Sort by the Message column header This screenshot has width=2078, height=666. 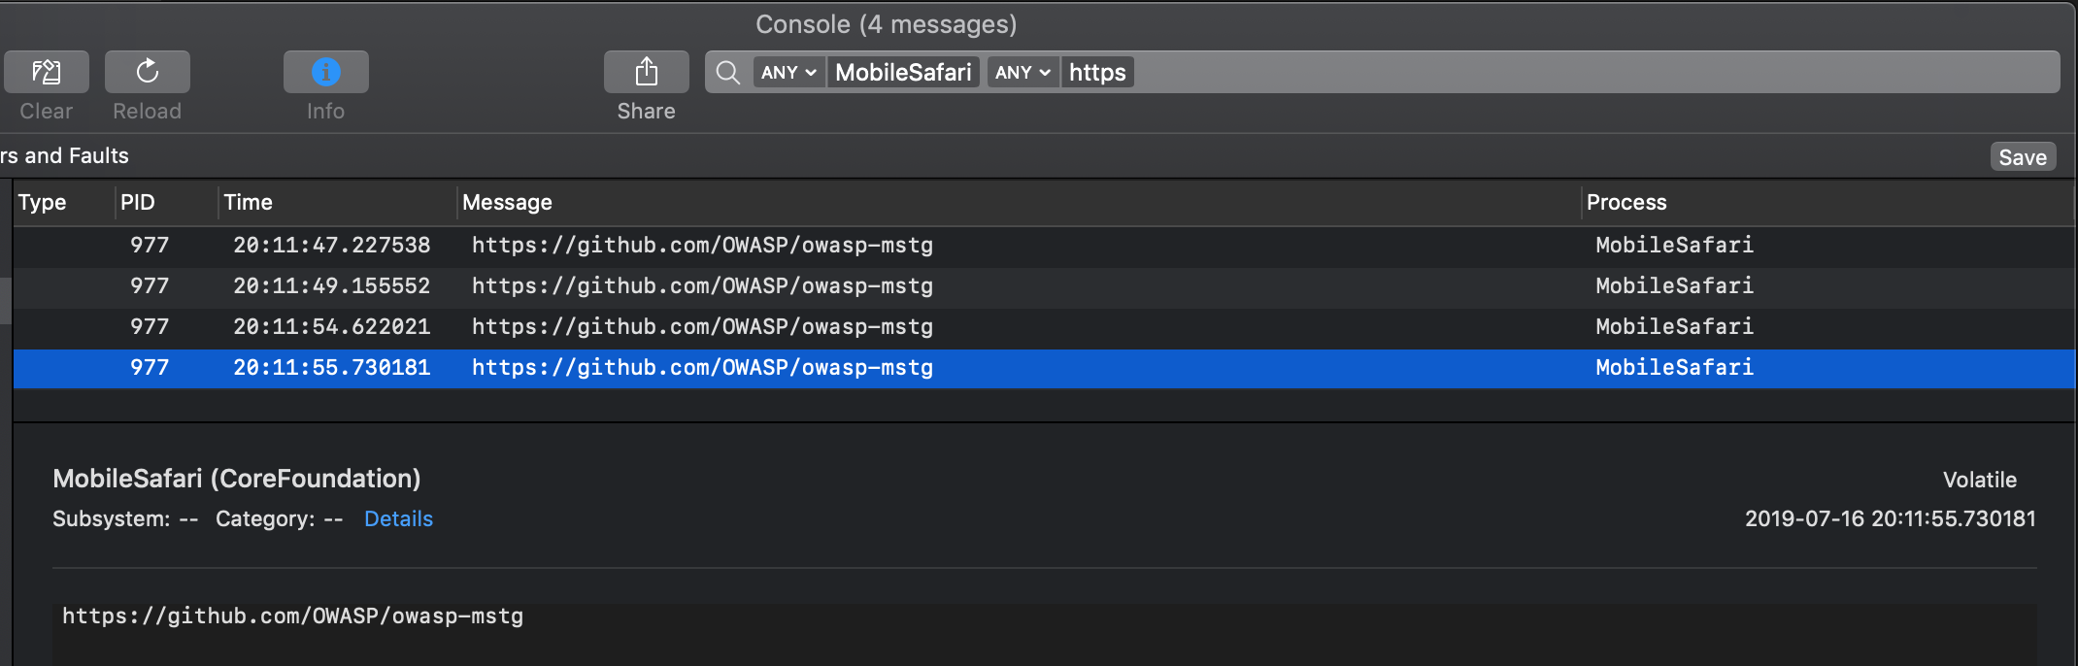(x=507, y=203)
